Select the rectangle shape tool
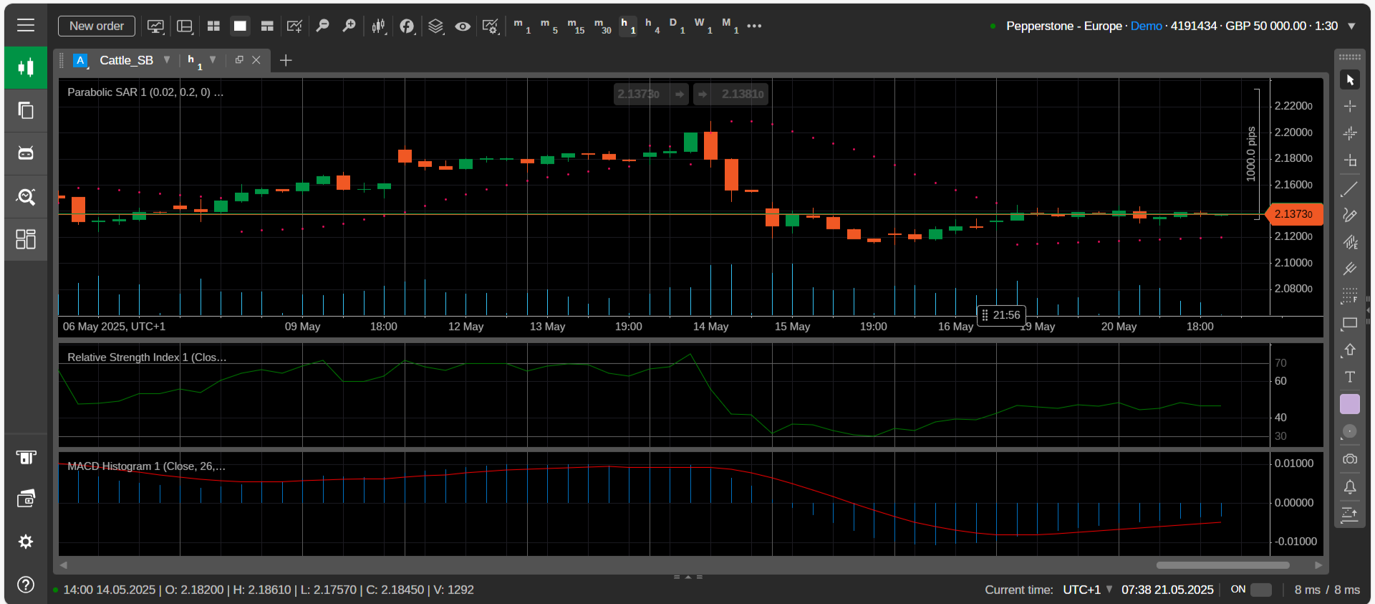The width and height of the screenshot is (1375, 604). pyautogui.click(x=1350, y=323)
